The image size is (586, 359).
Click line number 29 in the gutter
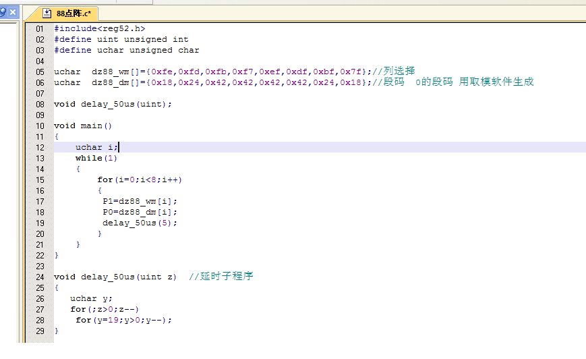40,331
